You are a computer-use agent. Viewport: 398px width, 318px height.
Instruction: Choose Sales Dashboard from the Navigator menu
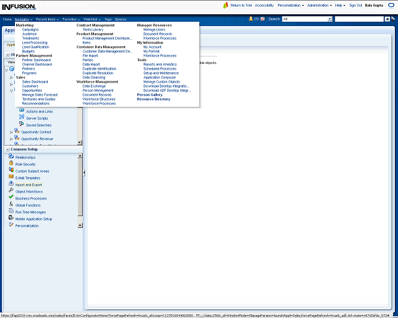coord(35,81)
